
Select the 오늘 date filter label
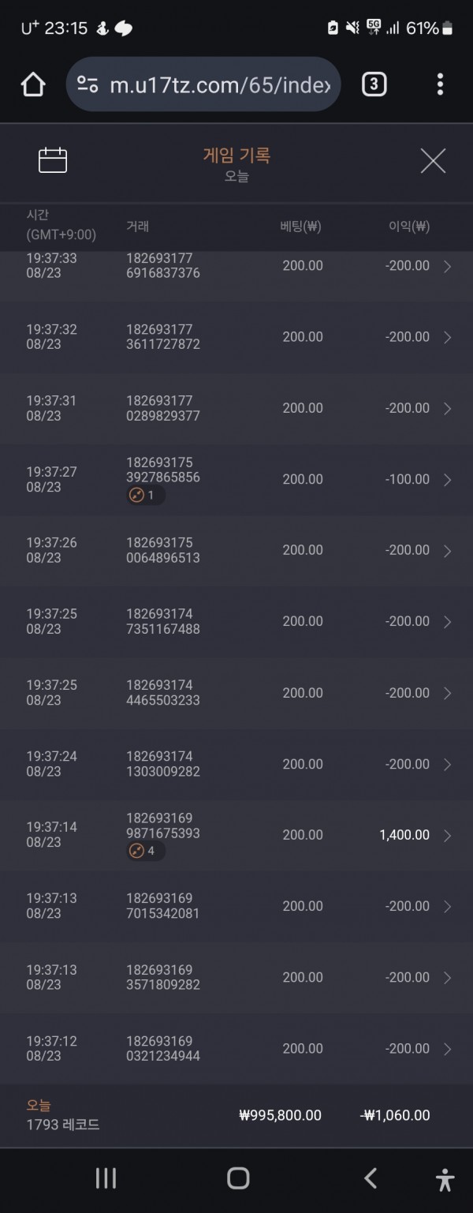236,176
